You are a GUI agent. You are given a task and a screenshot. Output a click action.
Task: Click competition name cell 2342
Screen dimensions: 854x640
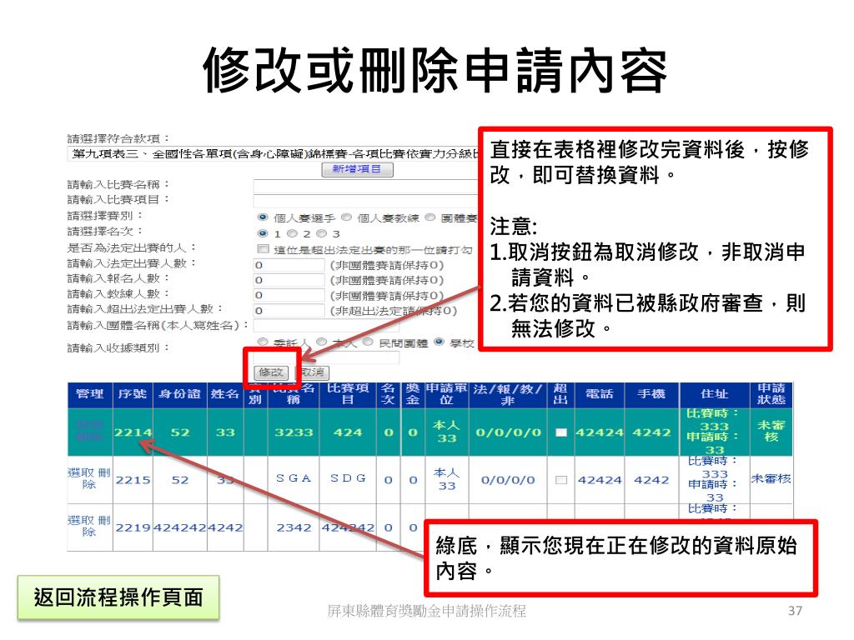tap(294, 527)
